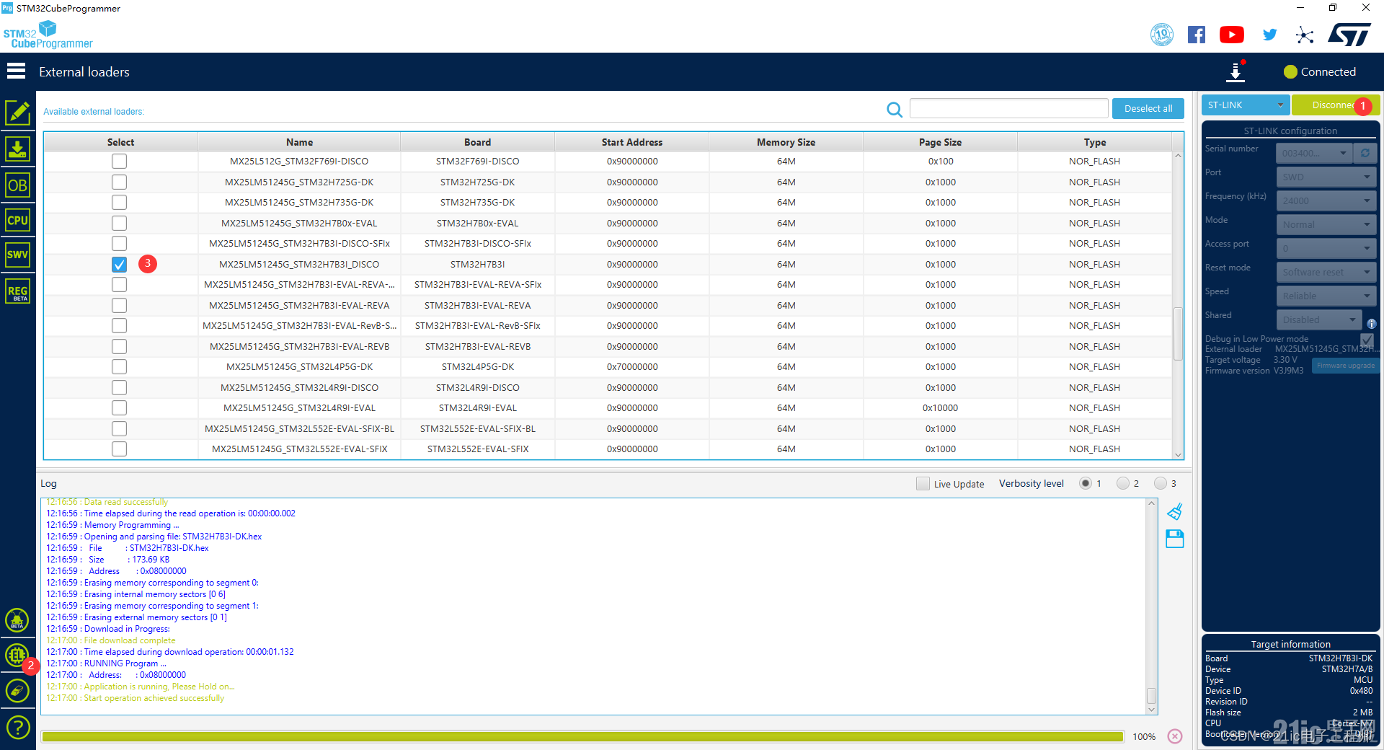The height and width of the screenshot is (750, 1384).
Task: Click the STM32L4R9I-DISCO board cell
Action: 477,388
